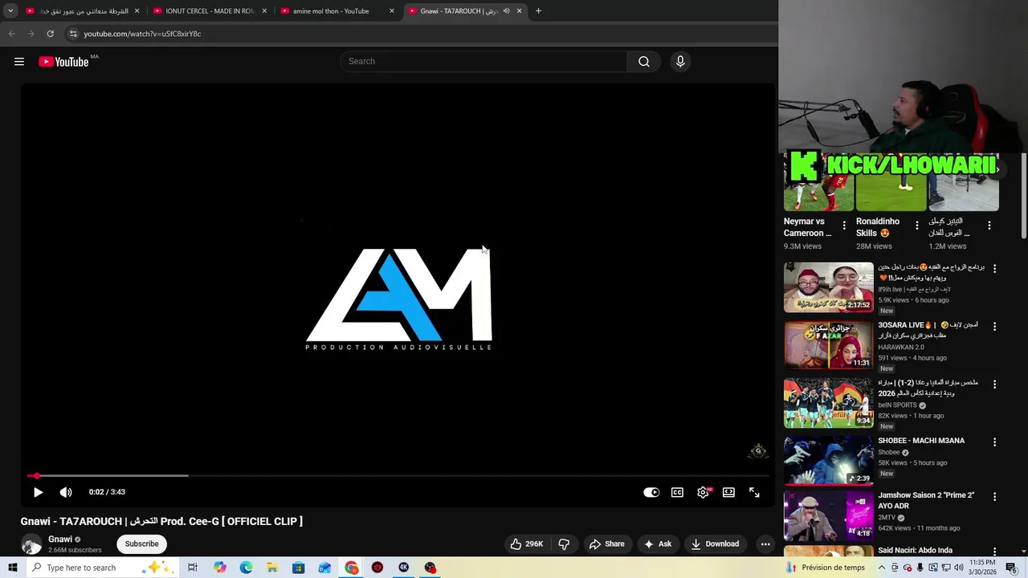Enter full screen mode
This screenshot has height=578, width=1028.
pyautogui.click(x=754, y=492)
